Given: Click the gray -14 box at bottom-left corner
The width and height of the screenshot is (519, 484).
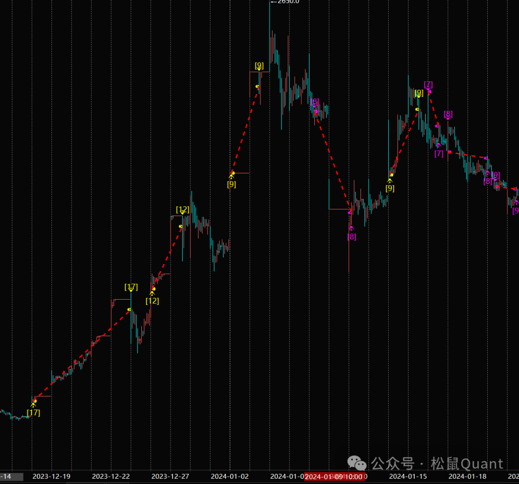Looking at the screenshot, I should click(12, 477).
